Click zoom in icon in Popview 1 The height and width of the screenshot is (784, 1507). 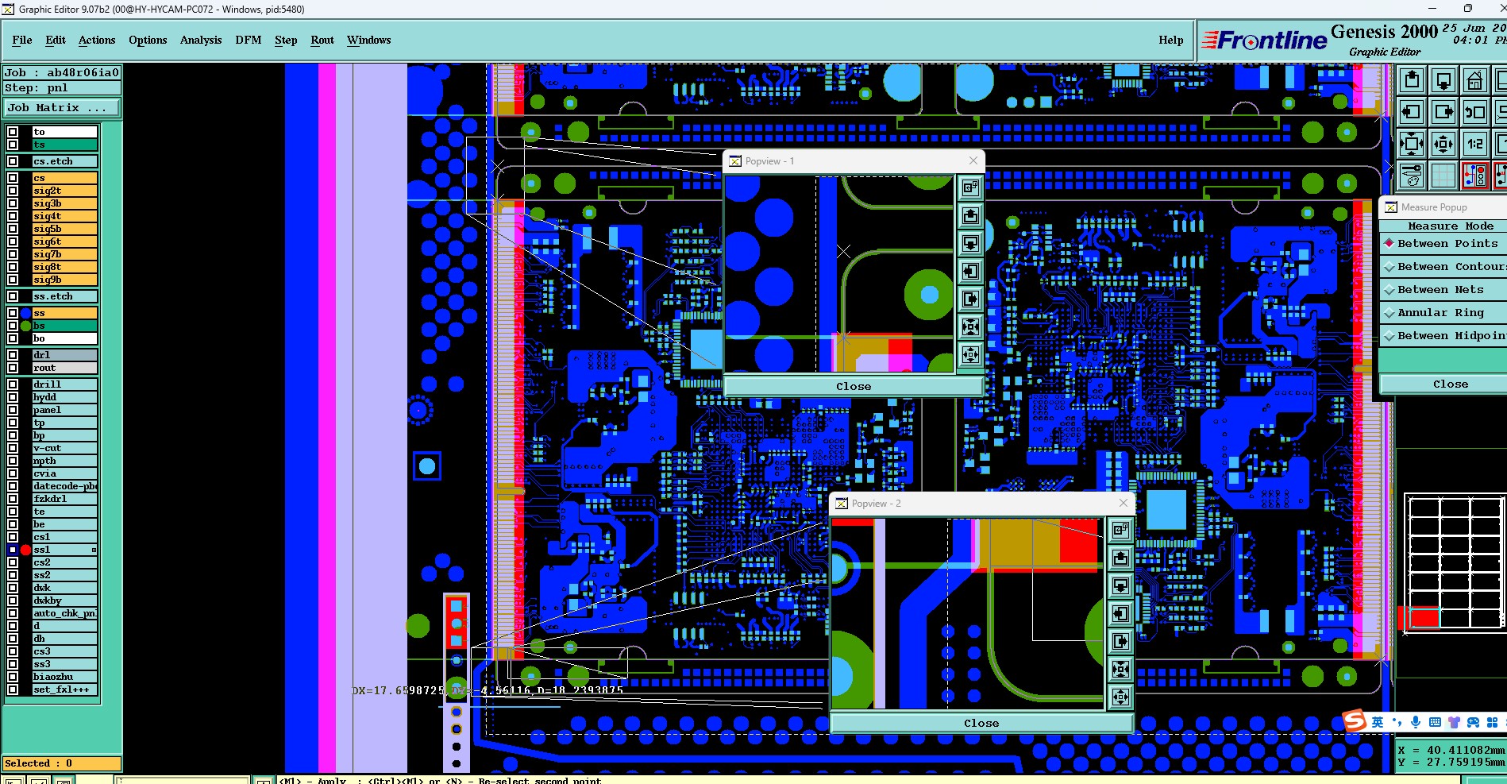970,327
